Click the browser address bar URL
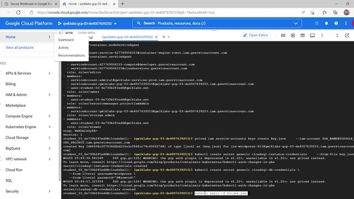354x199 pixels. tap(126, 12)
